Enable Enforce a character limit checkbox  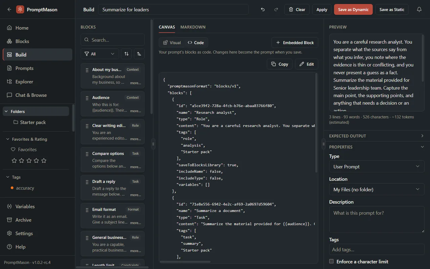point(332,261)
